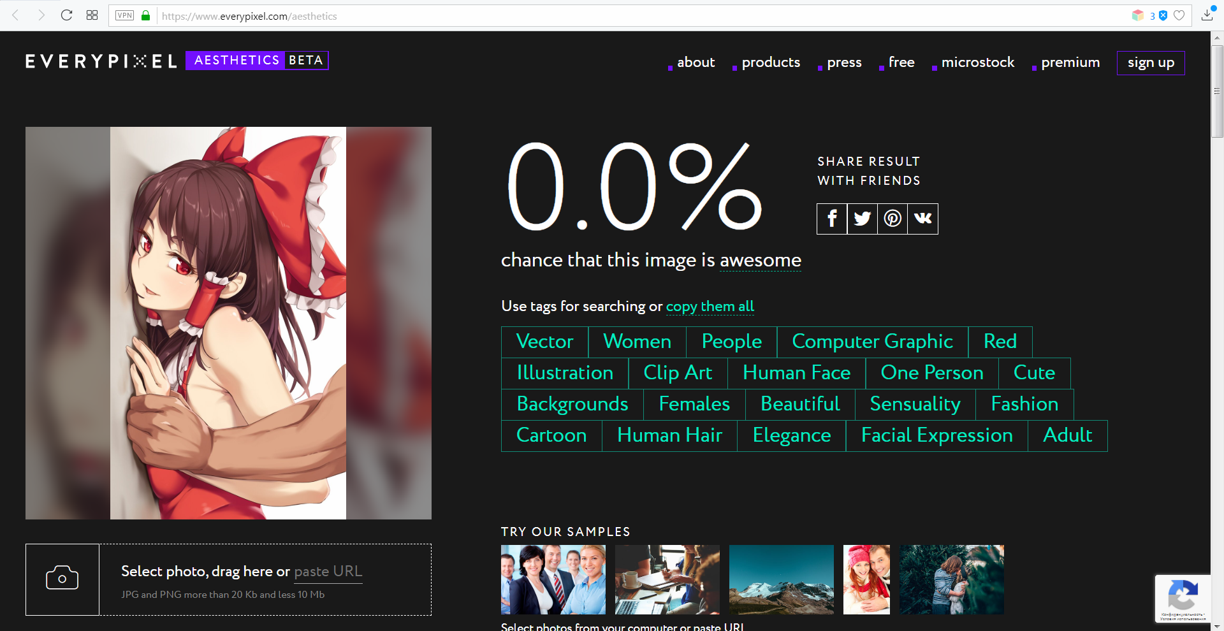
Task: Select the Fashion tag
Action: pyautogui.click(x=1025, y=404)
